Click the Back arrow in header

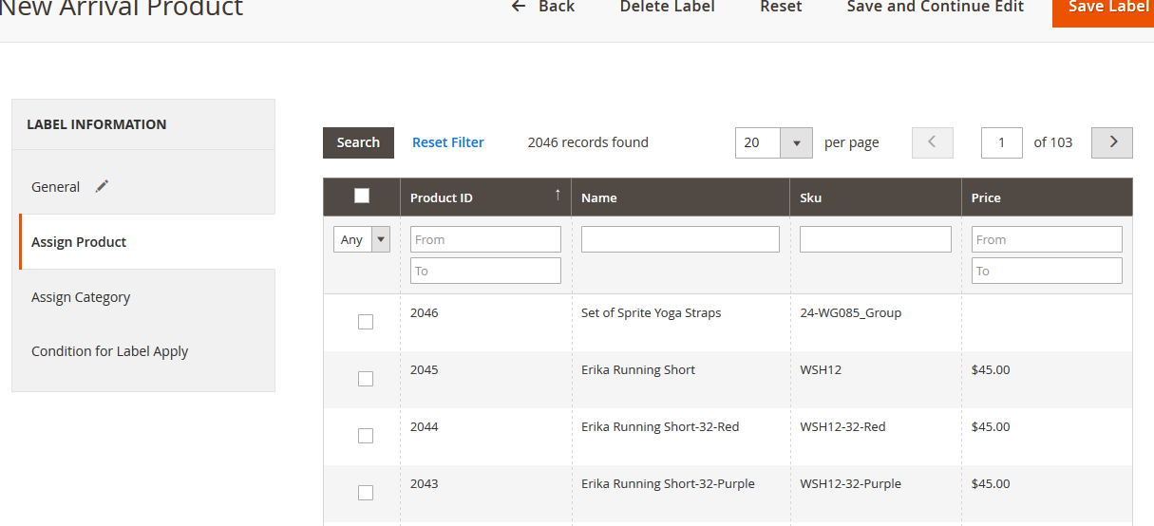pos(519,7)
